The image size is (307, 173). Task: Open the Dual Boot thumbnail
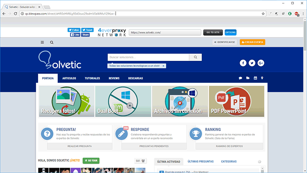click(123, 101)
